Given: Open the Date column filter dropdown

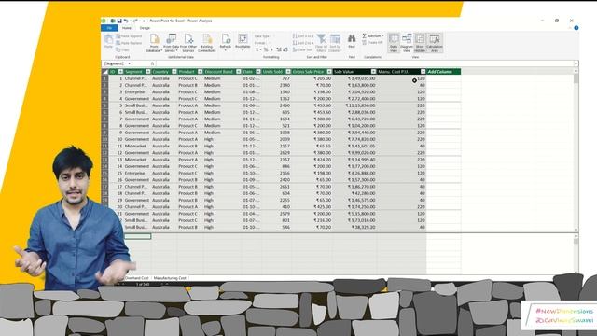Looking at the screenshot, I should point(258,72).
